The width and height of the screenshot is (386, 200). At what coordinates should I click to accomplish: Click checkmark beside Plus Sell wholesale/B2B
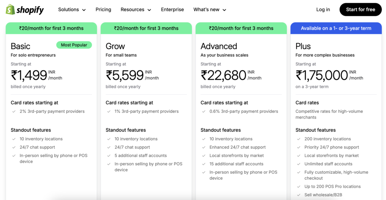(299, 195)
